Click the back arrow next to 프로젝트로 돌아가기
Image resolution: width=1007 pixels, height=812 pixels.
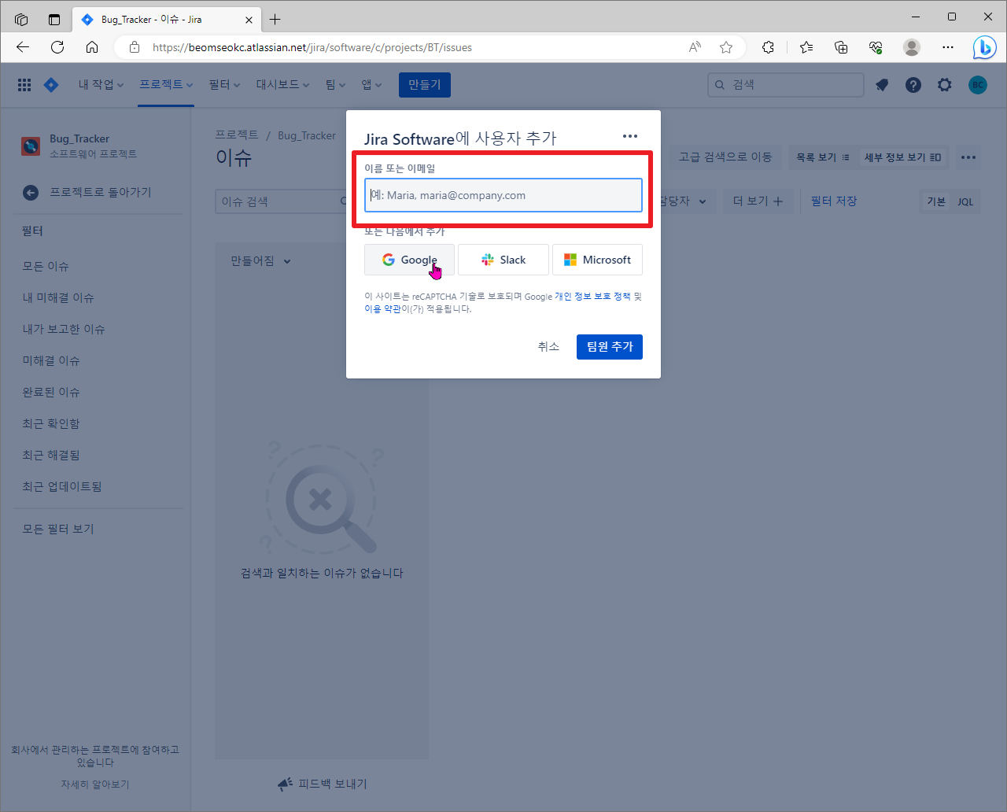click(31, 192)
